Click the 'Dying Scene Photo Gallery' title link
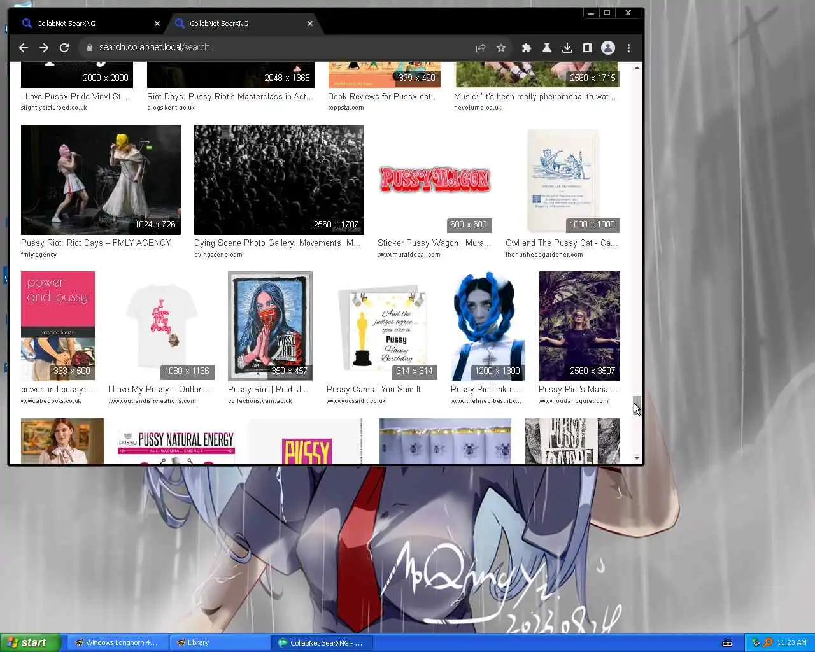The width and height of the screenshot is (815, 652). click(278, 243)
